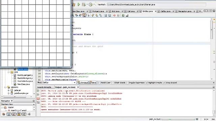Select the Output - jade_ex (run) tab
Image resolution: width=216 pixels, height=121 pixels.
tap(65, 87)
